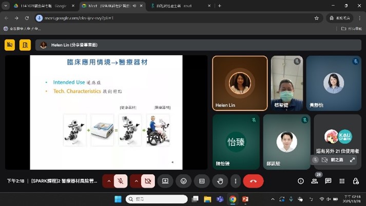Open the emoji reactions picker
The width and height of the screenshot is (366, 206).
click(183, 181)
